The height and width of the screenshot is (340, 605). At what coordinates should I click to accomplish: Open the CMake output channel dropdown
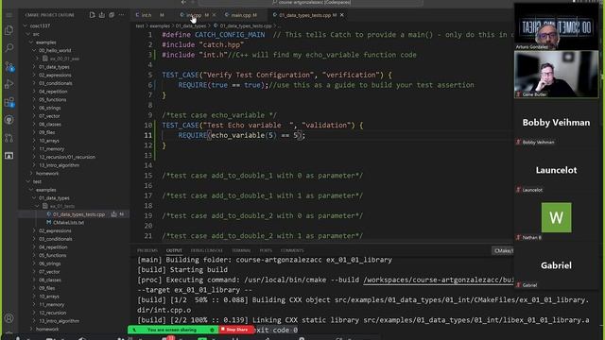(x=503, y=250)
